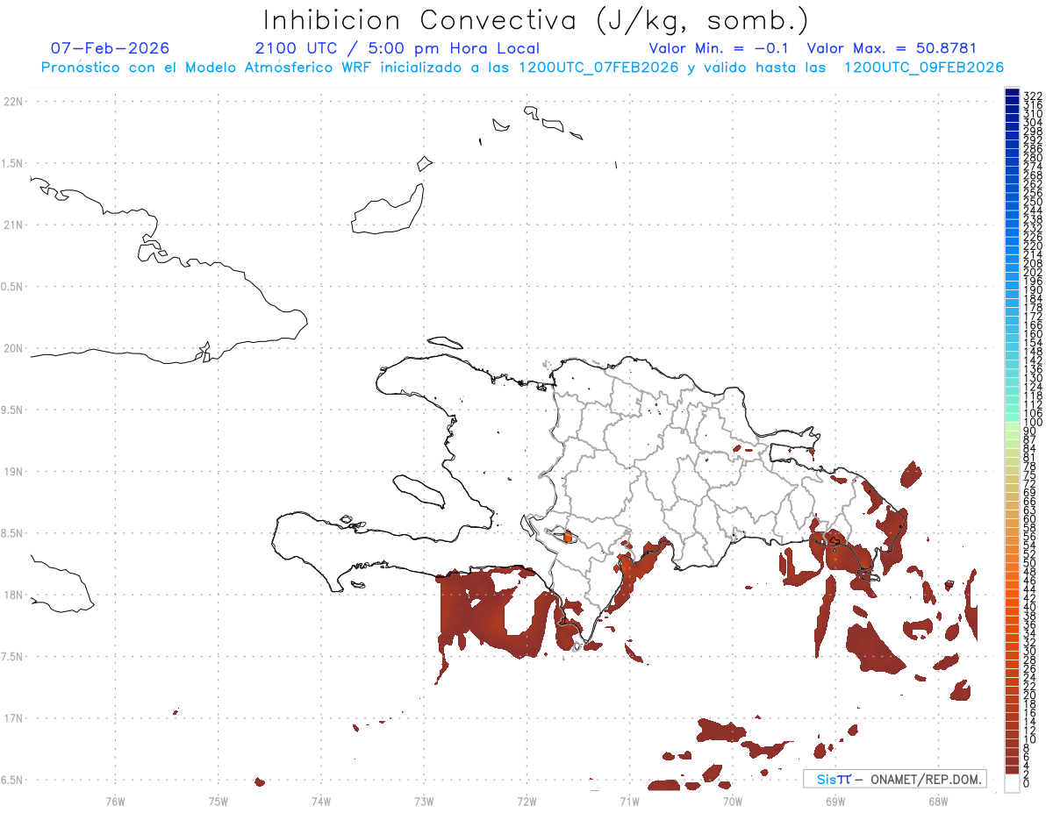Click the '73W' longitude label
Screen dimensions: 1053x813
click(423, 800)
